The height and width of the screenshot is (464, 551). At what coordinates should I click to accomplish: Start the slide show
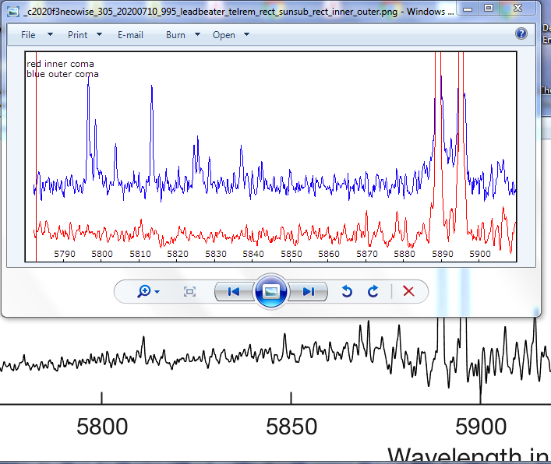270,291
